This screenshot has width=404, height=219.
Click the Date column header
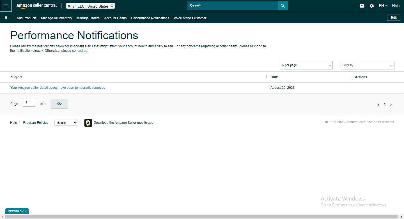[x=274, y=77]
